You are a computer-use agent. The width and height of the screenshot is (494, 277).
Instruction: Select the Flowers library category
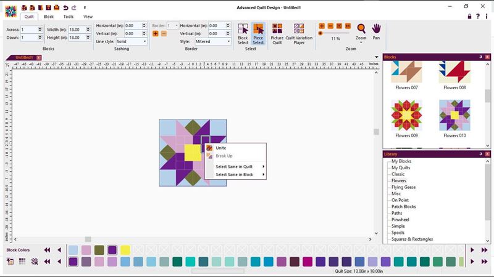tap(398, 180)
